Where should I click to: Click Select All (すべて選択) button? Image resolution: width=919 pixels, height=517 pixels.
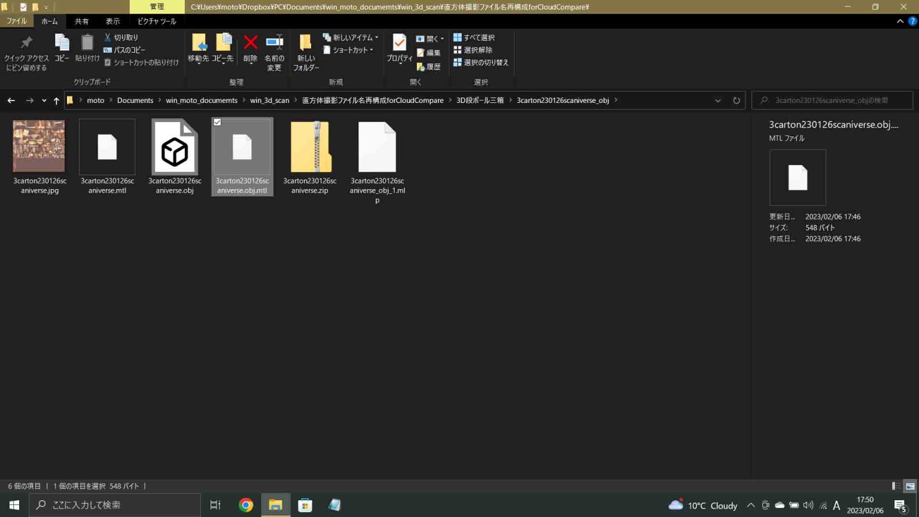point(474,37)
